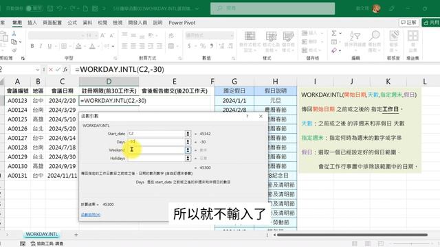Image resolution: width=440 pixels, height=247 pixels.
Task: Open the function help link in dialog
Action: point(91,215)
